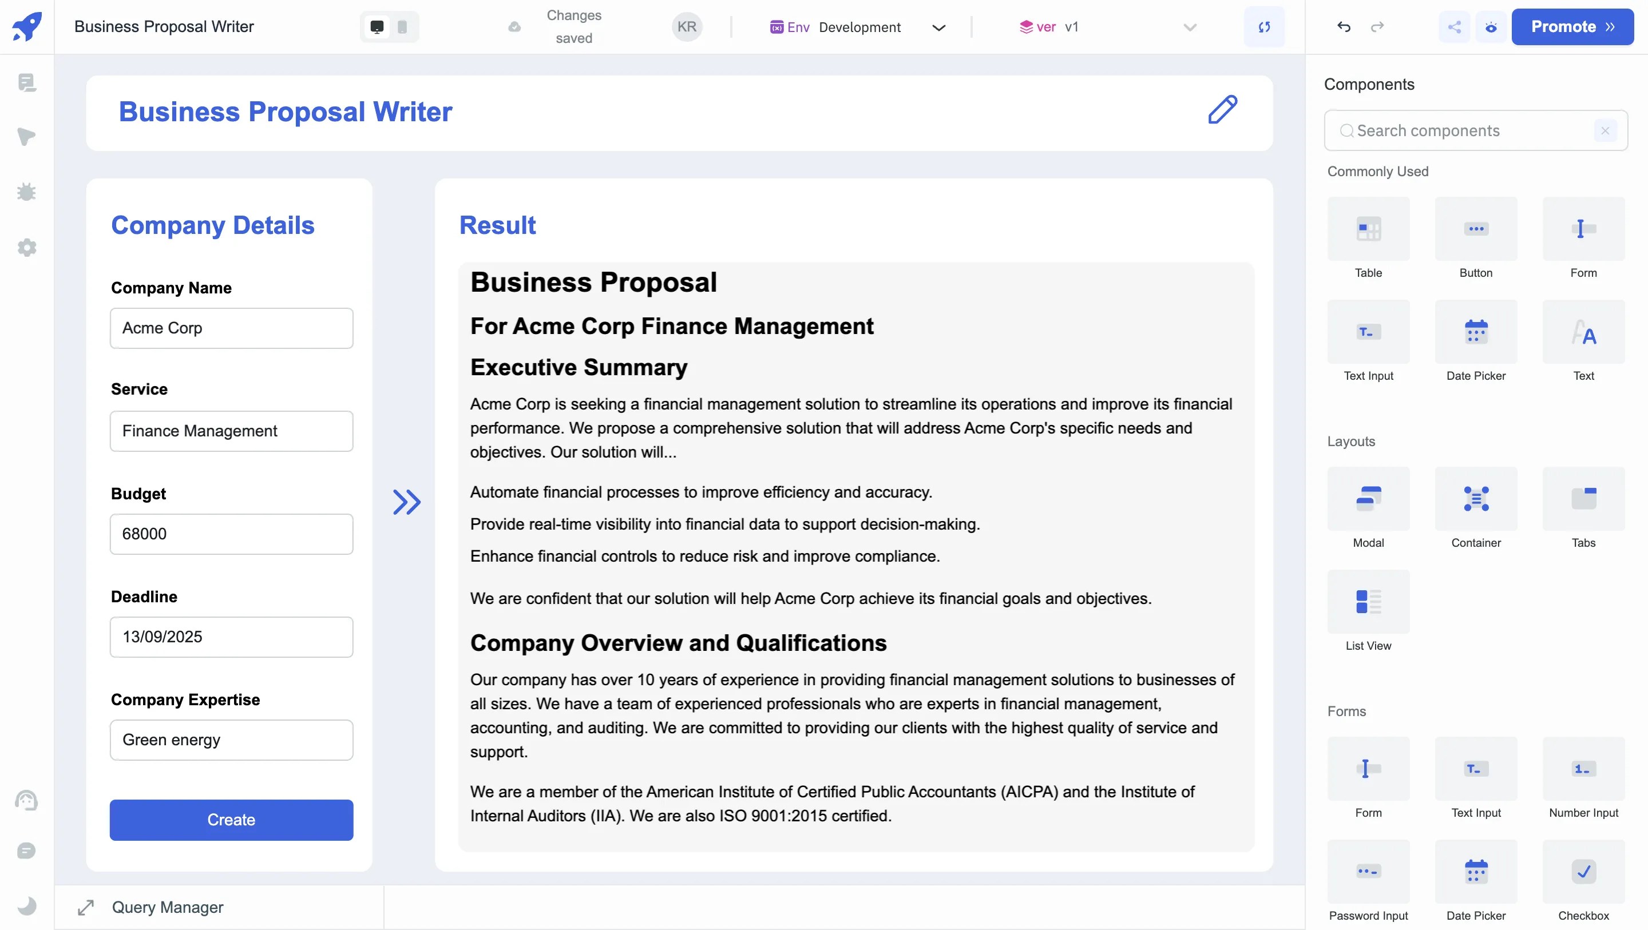Open the Share icon near Promote
Image resolution: width=1648 pixels, height=930 pixels.
1455,27
